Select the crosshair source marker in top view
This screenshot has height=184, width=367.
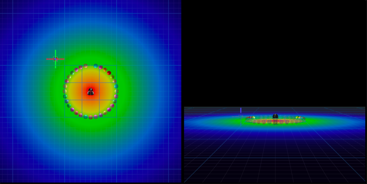(x=55, y=59)
